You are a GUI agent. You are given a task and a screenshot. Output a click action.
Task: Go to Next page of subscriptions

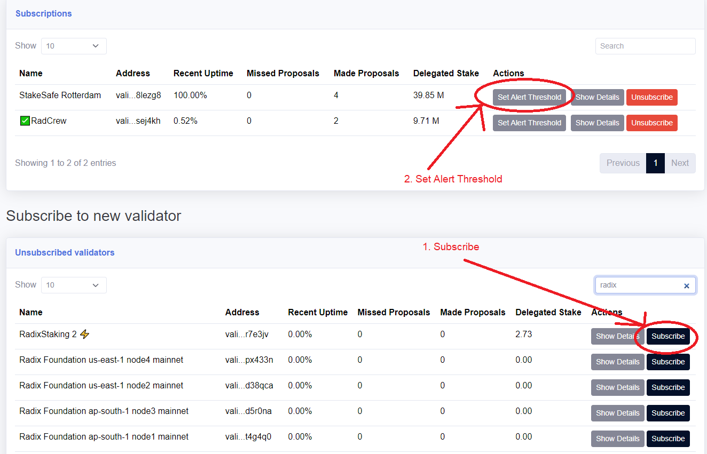(680, 163)
